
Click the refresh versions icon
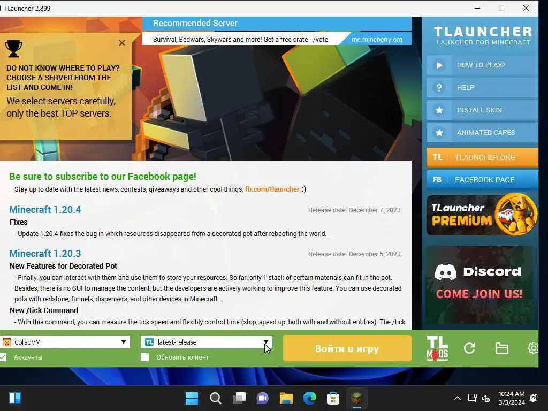[469, 348]
